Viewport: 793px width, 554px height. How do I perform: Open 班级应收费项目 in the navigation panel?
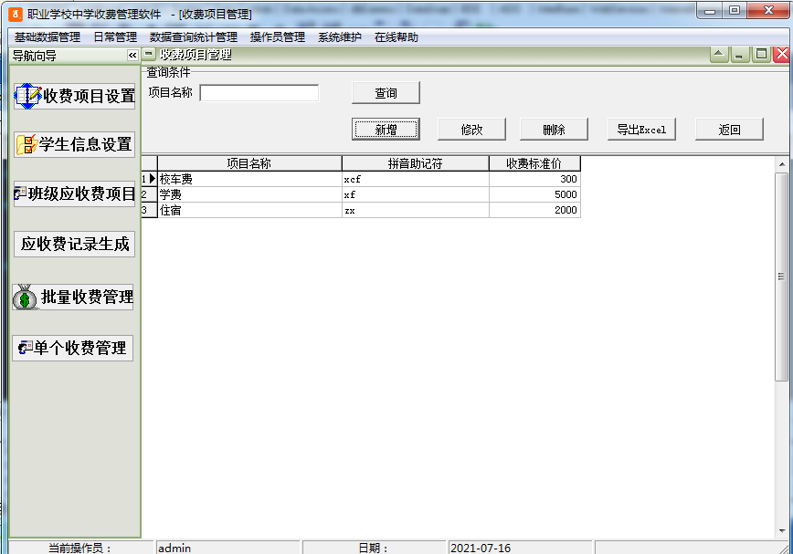(72, 193)
